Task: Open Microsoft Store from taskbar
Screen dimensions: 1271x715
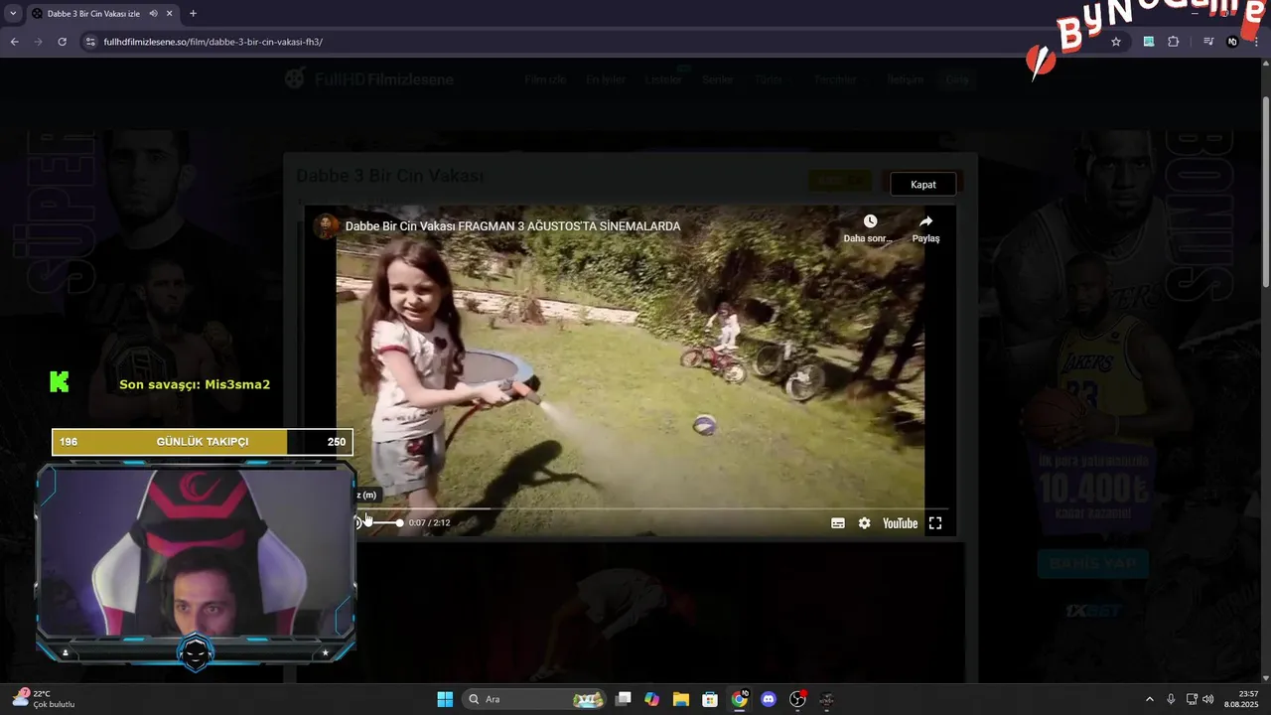Action: pos(710,699)
